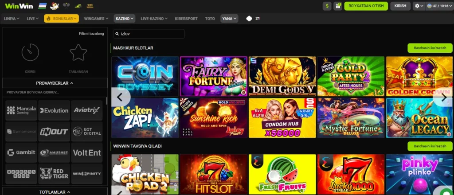Open the Sunshine Rich Hold and Spin slot
The height and width of the screenshot is (195, 454).
214,118
